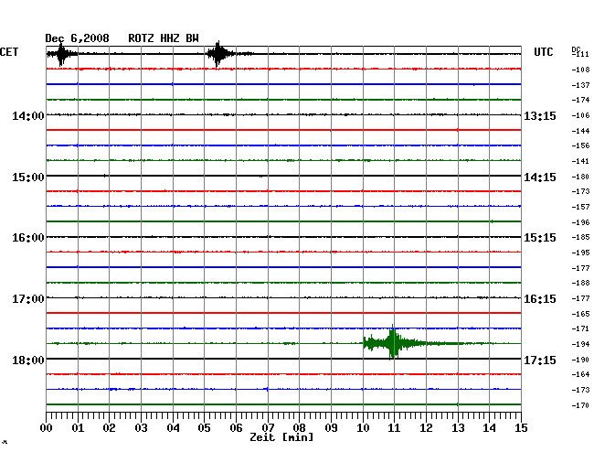Image resolution: width=594 pixels, height=452 pixels.
Task: Select the "16:00" CET time label
Action: click(x=28, y=238)
